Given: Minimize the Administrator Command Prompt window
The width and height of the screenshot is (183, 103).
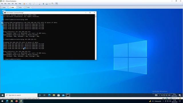Looking at the screenshot, I should point(86,13).
